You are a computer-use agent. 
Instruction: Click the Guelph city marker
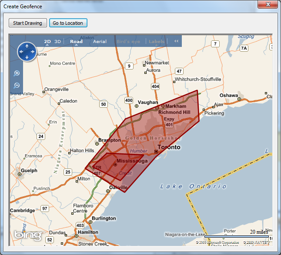[19, 174]
